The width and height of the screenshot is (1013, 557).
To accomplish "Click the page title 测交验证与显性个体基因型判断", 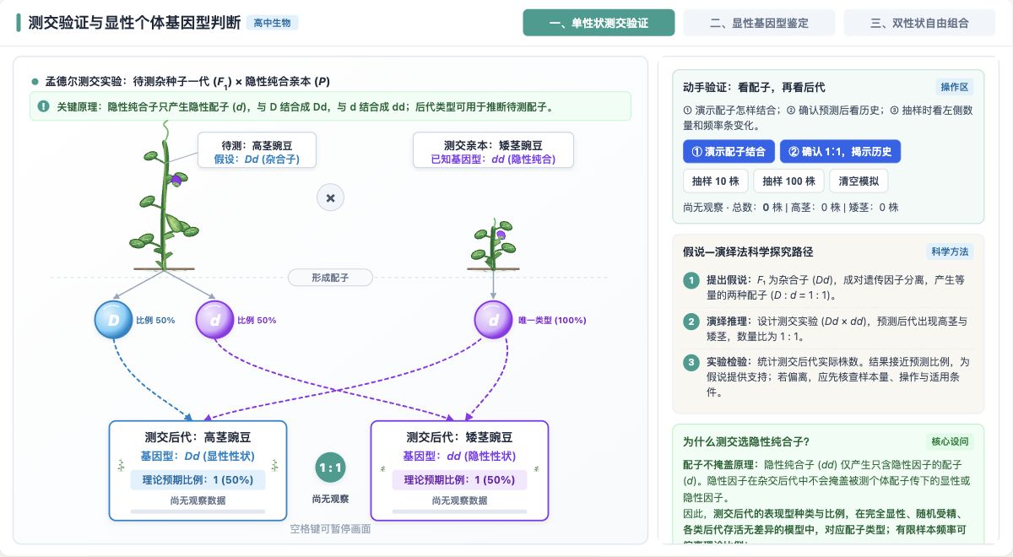I will coord(134,23).
